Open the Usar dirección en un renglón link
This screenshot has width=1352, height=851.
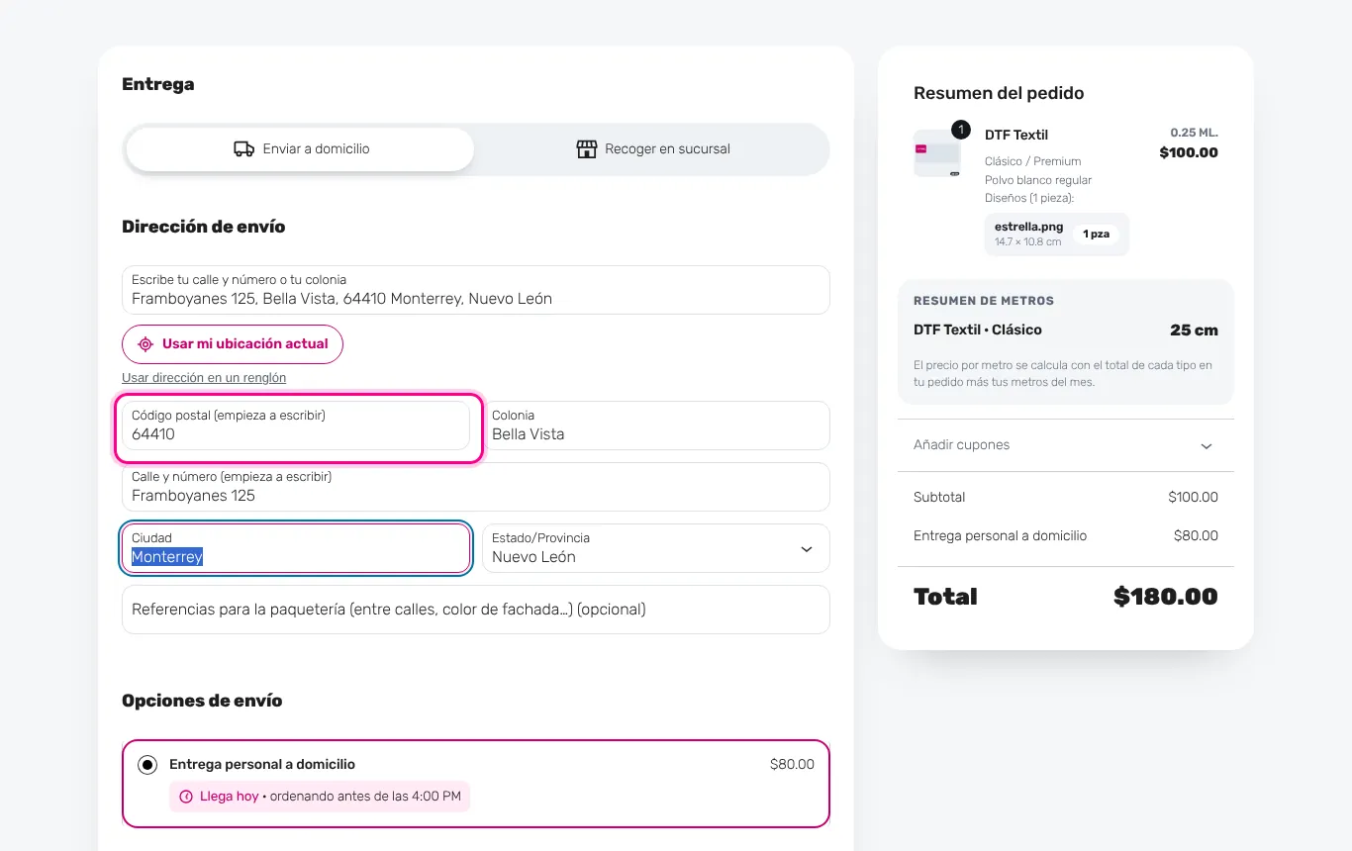point(204,378)
